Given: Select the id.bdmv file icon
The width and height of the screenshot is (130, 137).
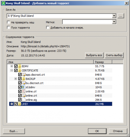Looking at the screenshot, I should pos(24,87).
